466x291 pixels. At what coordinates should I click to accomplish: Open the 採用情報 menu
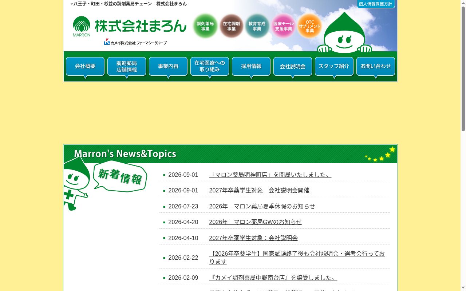point(251,67)
